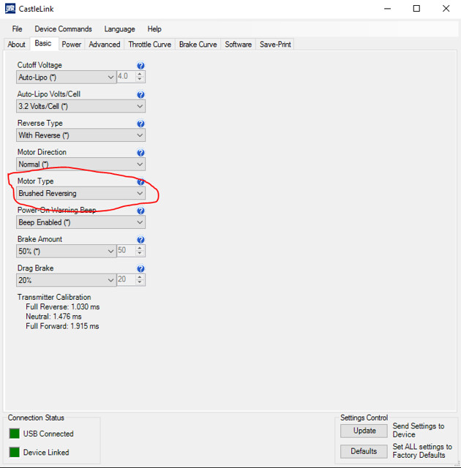The width and height of the screenshot is (461, 468).
Task: Maximize the CastleLink window
Action: pyautogui.click(x=416, y=9)
